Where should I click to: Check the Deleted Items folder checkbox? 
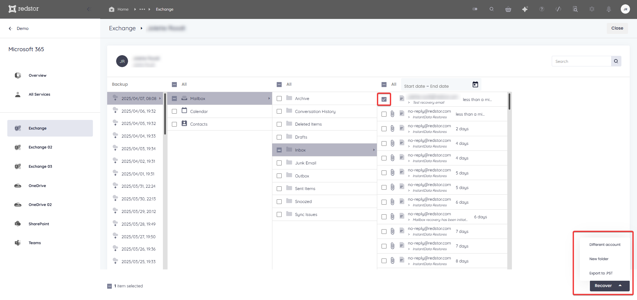pos(279,124)
